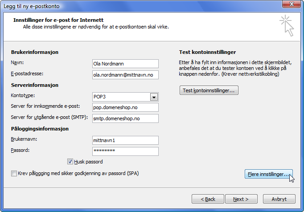Click the Navn field with Ola Nordmann
The width and height of the screenshot is (304, 212).
125,64
